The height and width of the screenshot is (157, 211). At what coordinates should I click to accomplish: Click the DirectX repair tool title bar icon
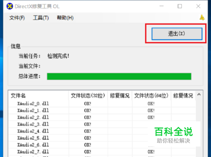[10, 6]
